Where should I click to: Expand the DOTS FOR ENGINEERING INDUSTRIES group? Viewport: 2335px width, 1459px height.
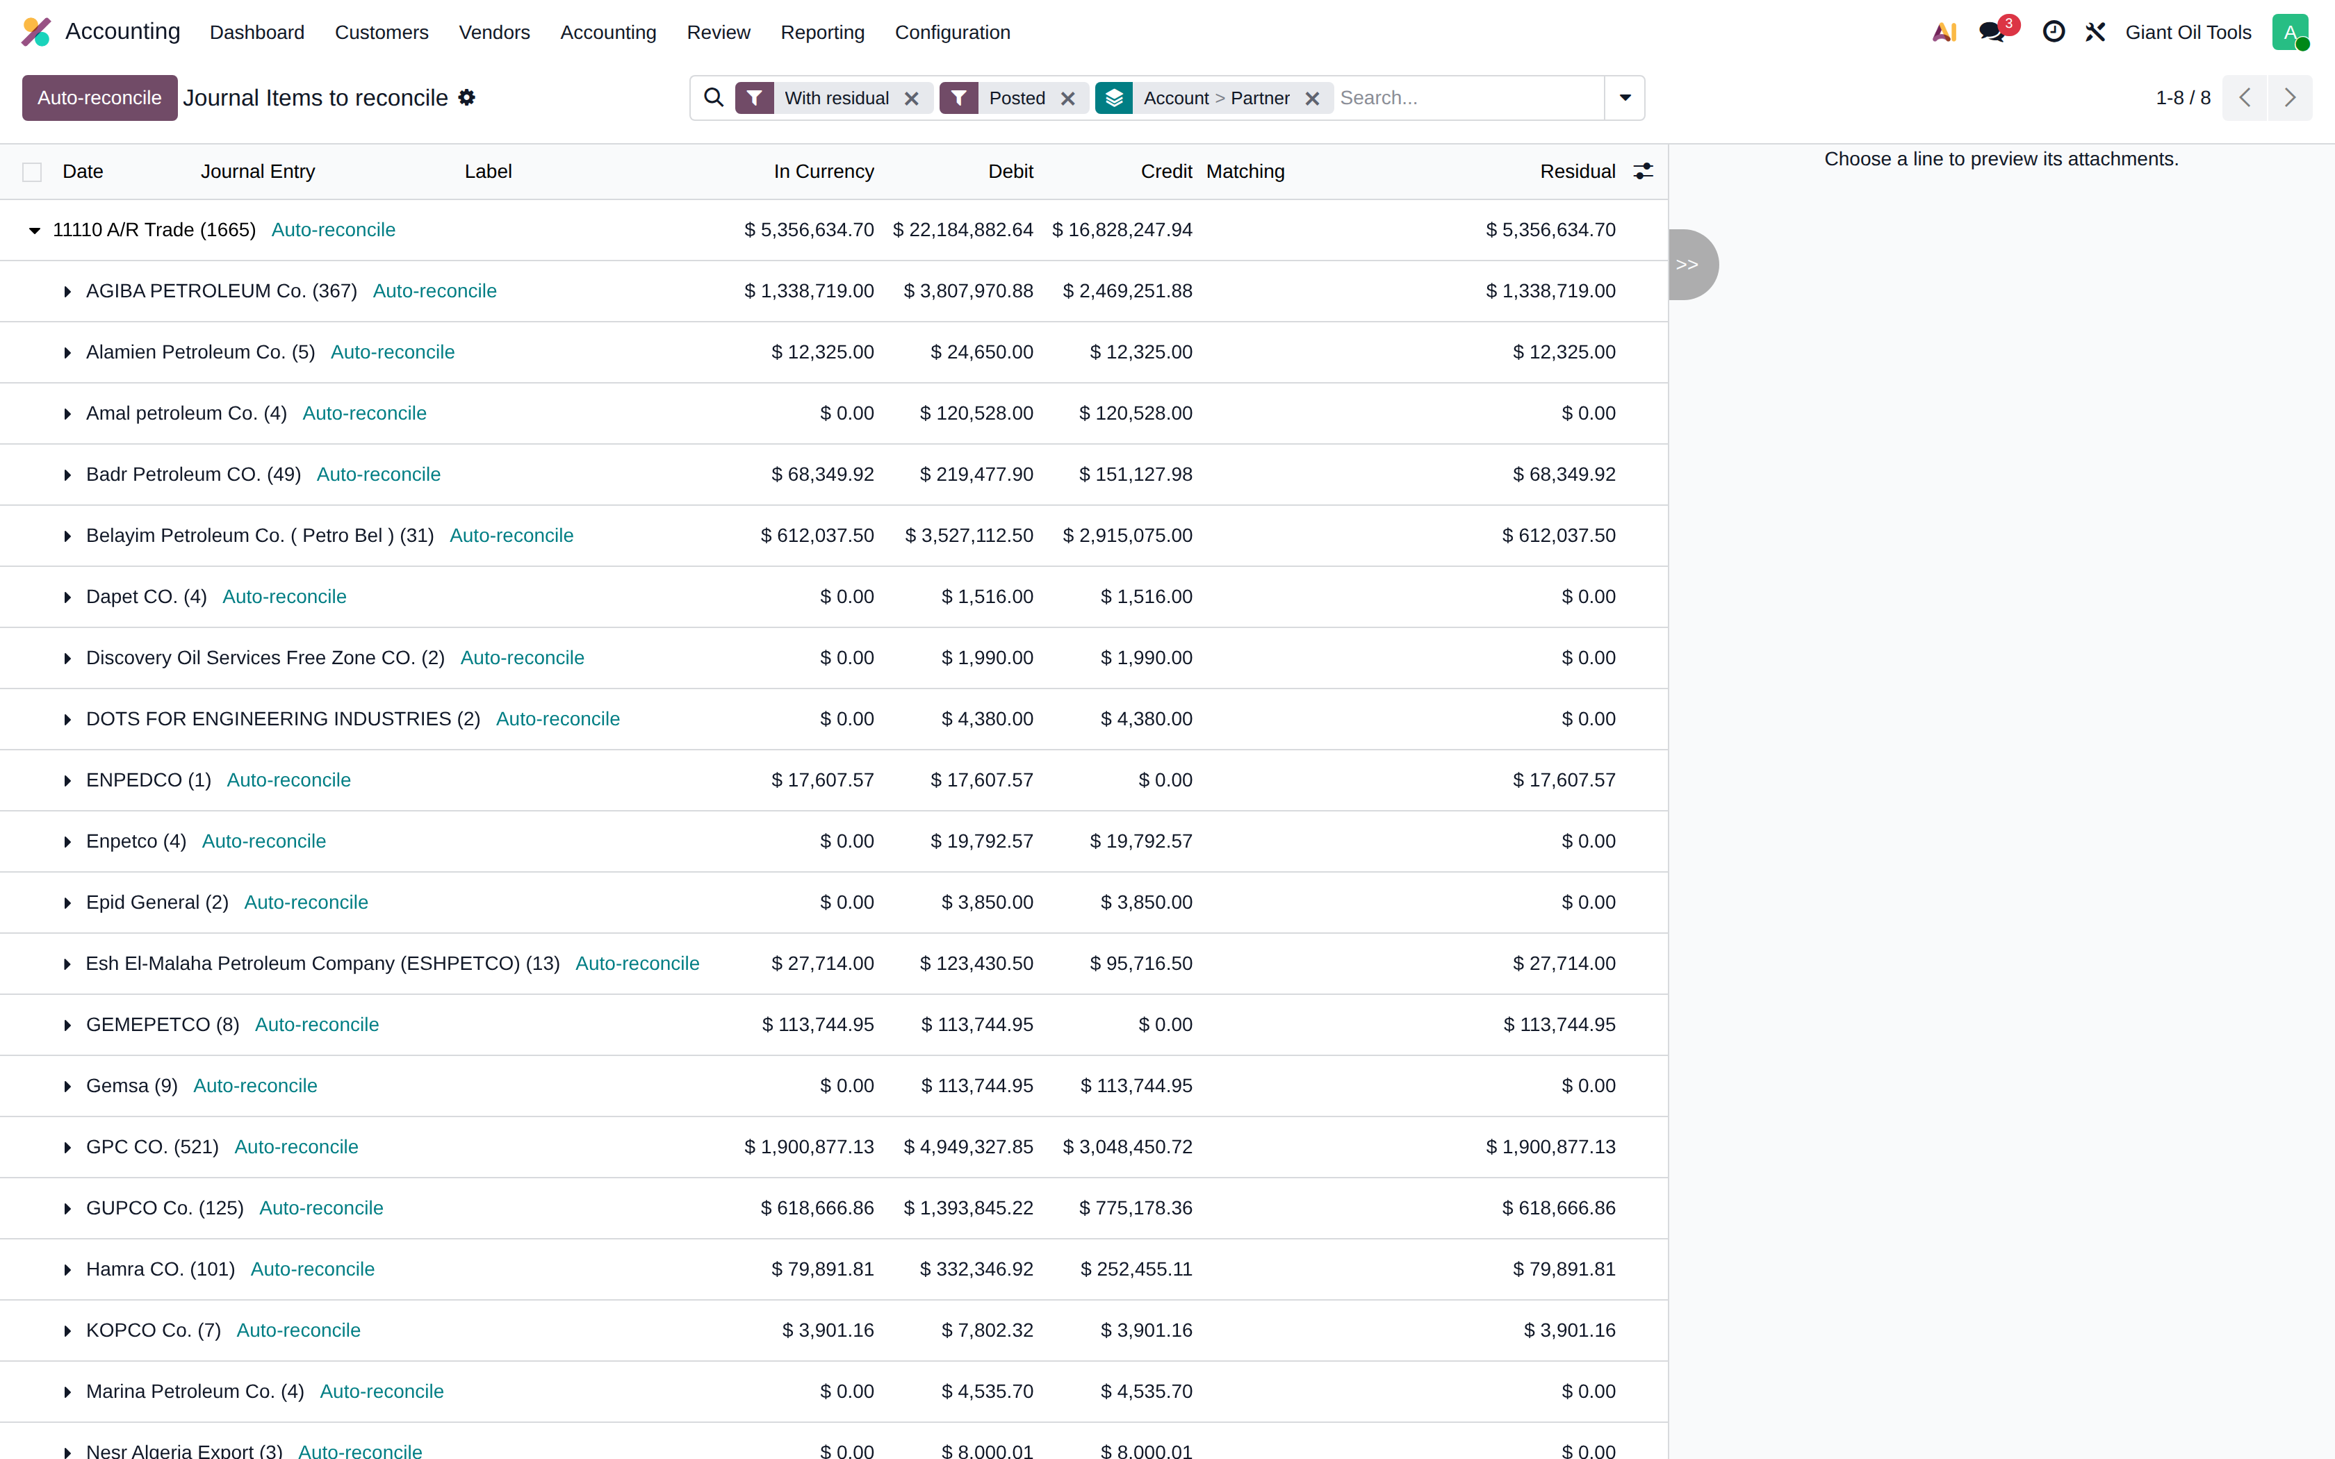pyautogui.click(x=67, y=720)
